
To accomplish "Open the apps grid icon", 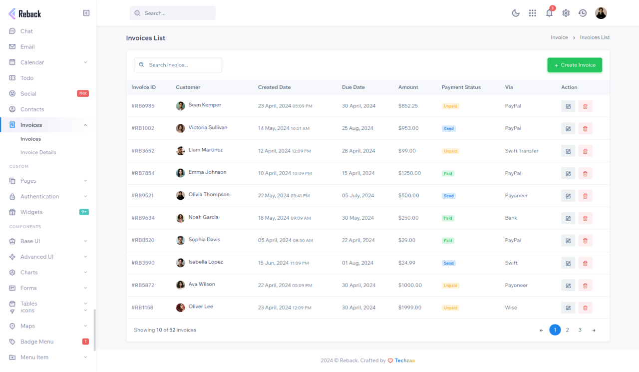I will tap(533, 13).
